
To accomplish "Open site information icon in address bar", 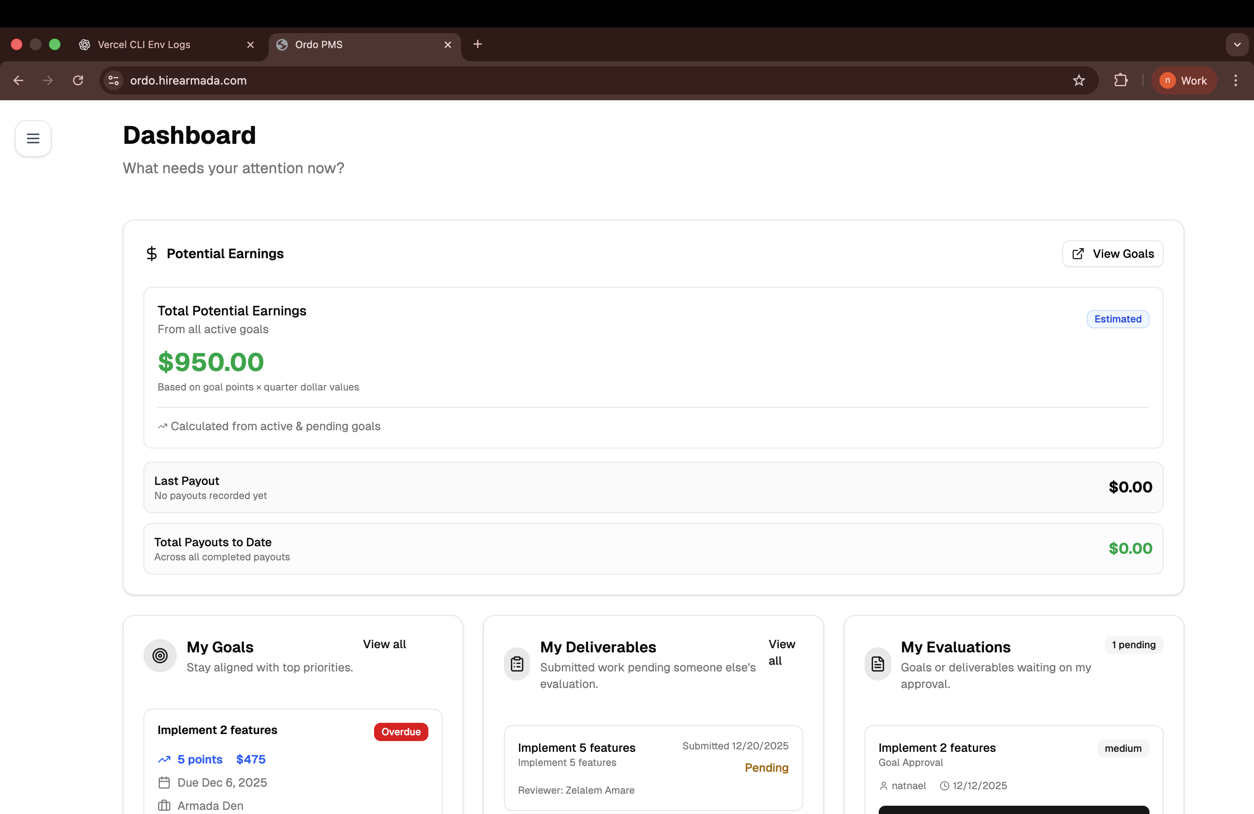I will pyautogui.click(x=113, y=80).
